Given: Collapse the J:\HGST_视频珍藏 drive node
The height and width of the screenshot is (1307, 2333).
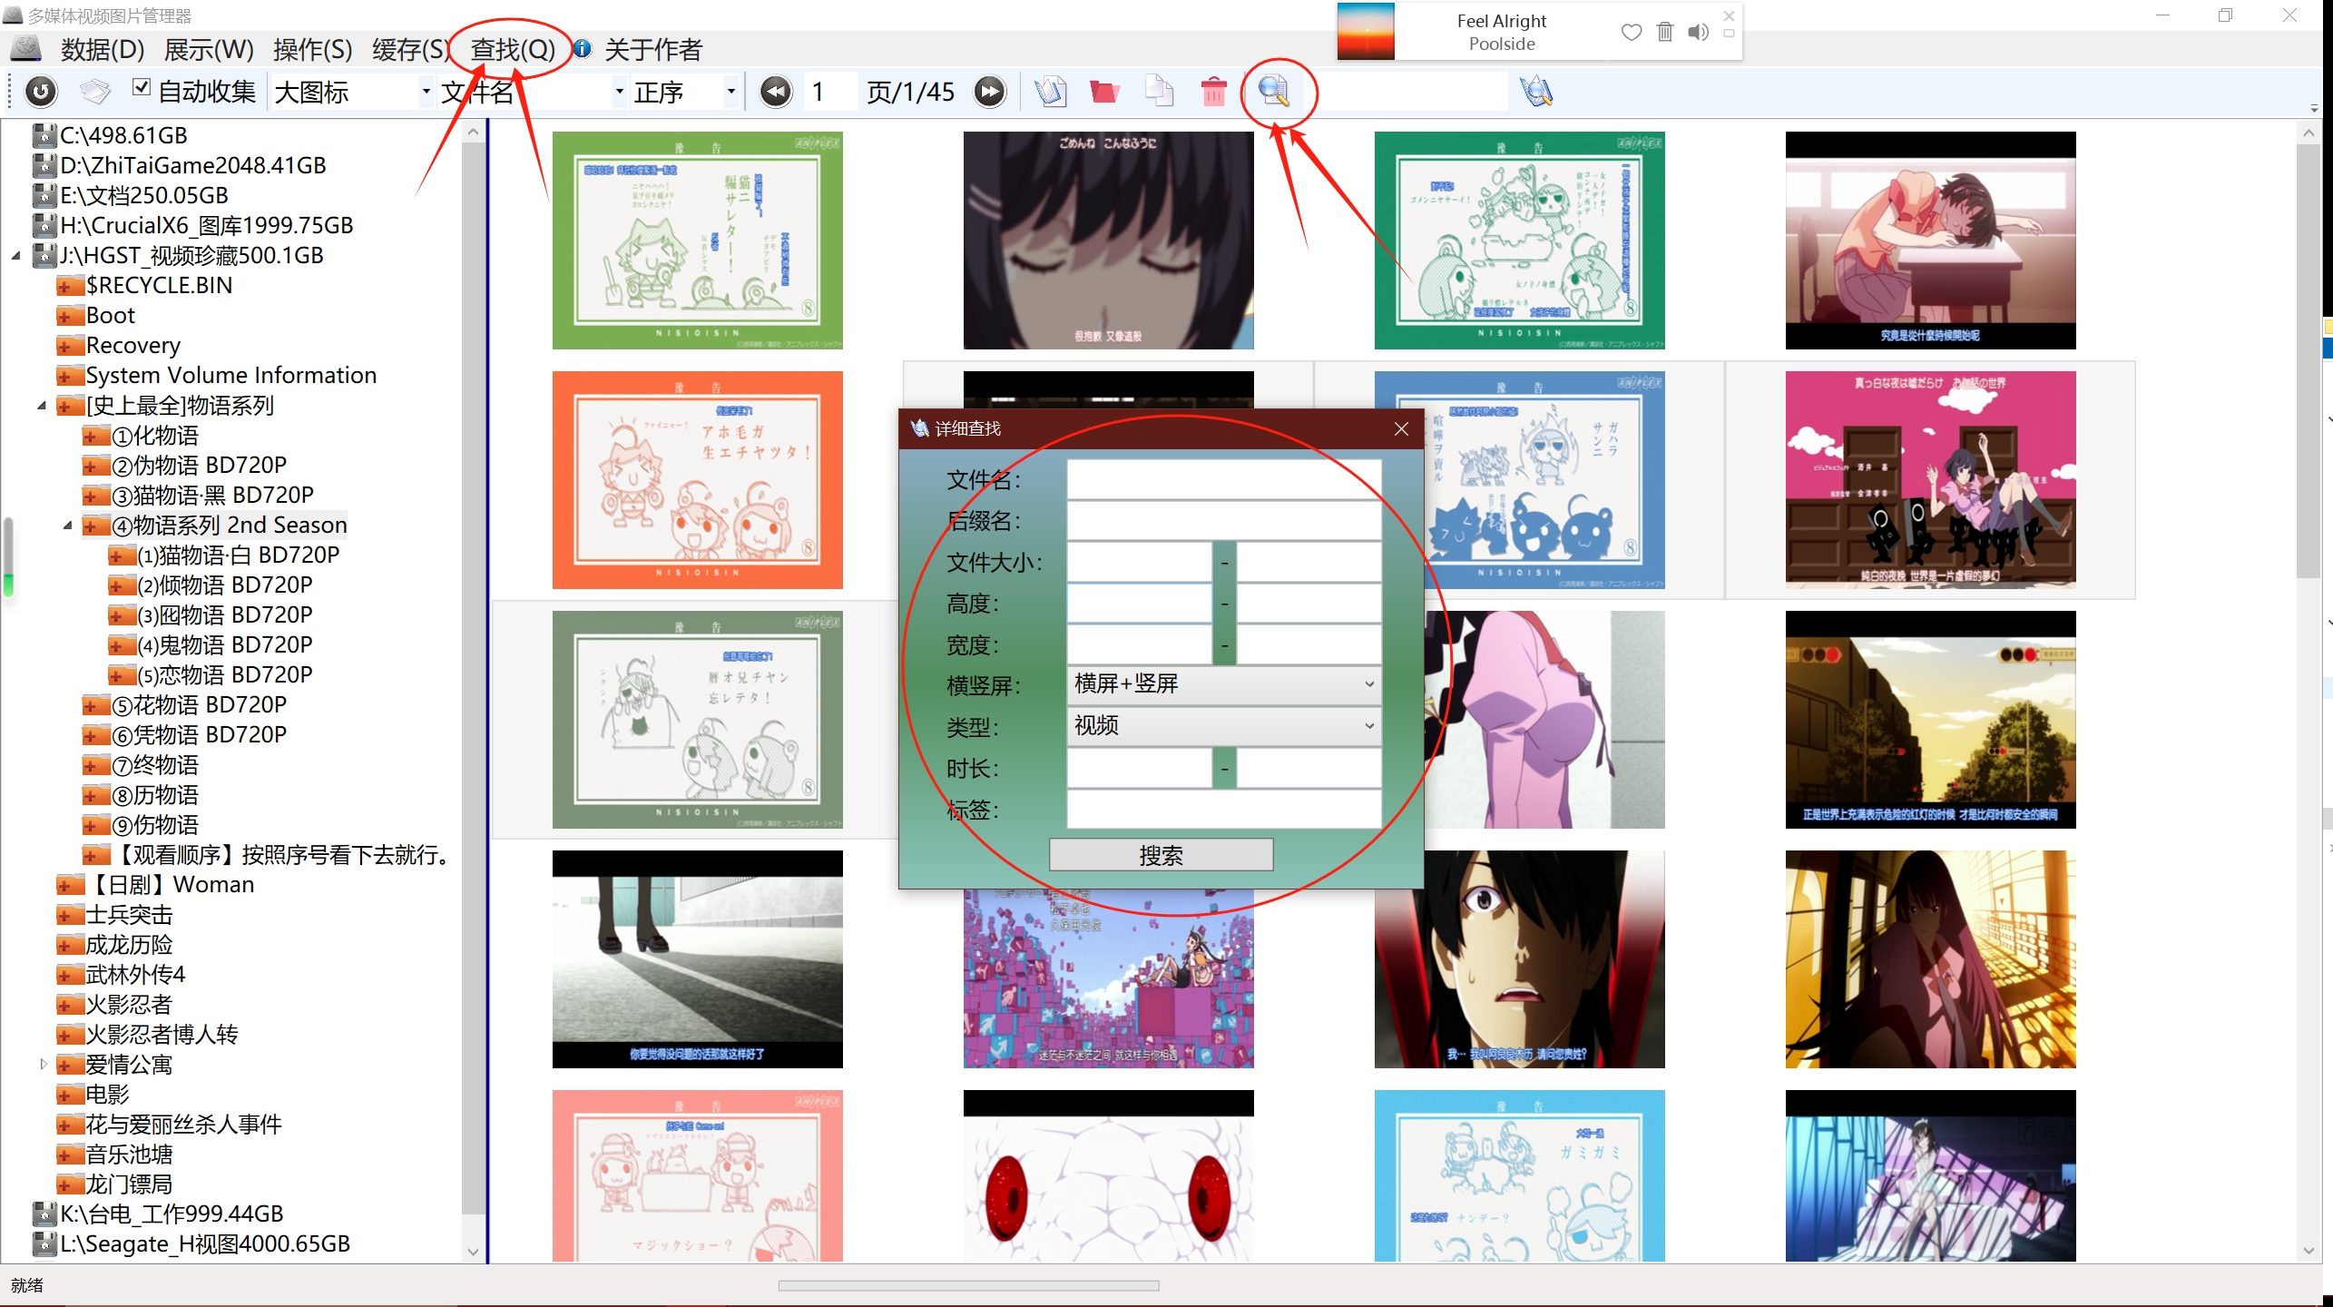Looking at the screenshot, I should tap(16, 256).
